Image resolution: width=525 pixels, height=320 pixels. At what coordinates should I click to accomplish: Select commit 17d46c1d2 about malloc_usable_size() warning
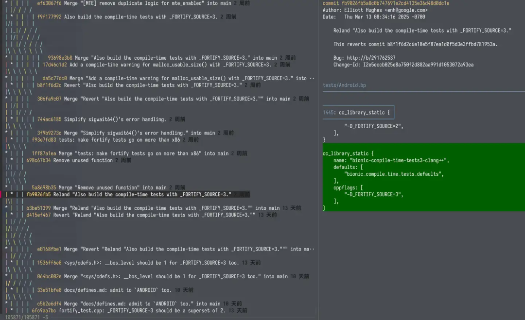[x=166, y=65]
